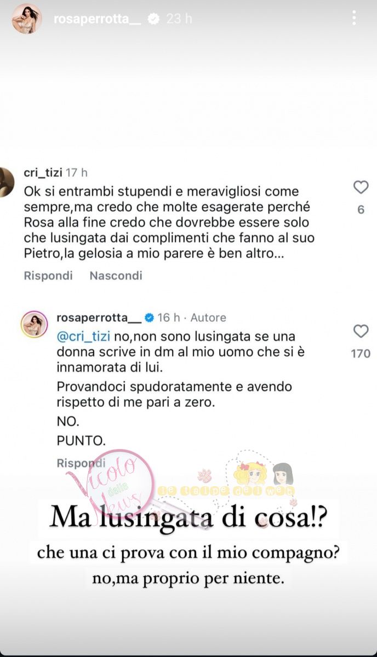Tap rosaperrotta__ username in the reply
This screenshot has width=377, height=657.
tap(99, 318)
